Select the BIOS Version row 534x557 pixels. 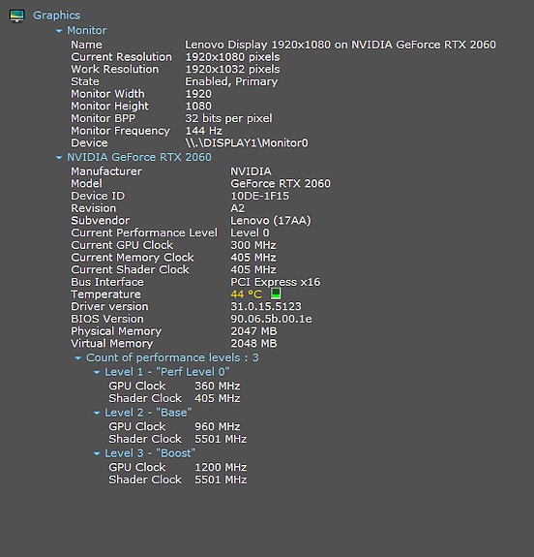[x=192, y=319]
